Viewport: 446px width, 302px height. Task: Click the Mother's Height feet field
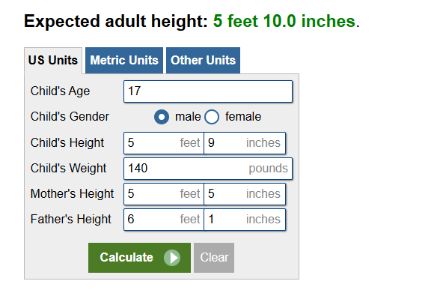tap(164, 194)
